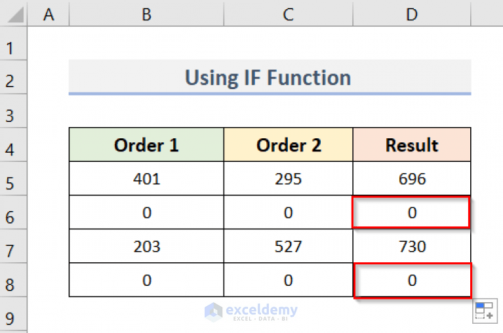
Task: Click cell with value 295
Action: 288,178
